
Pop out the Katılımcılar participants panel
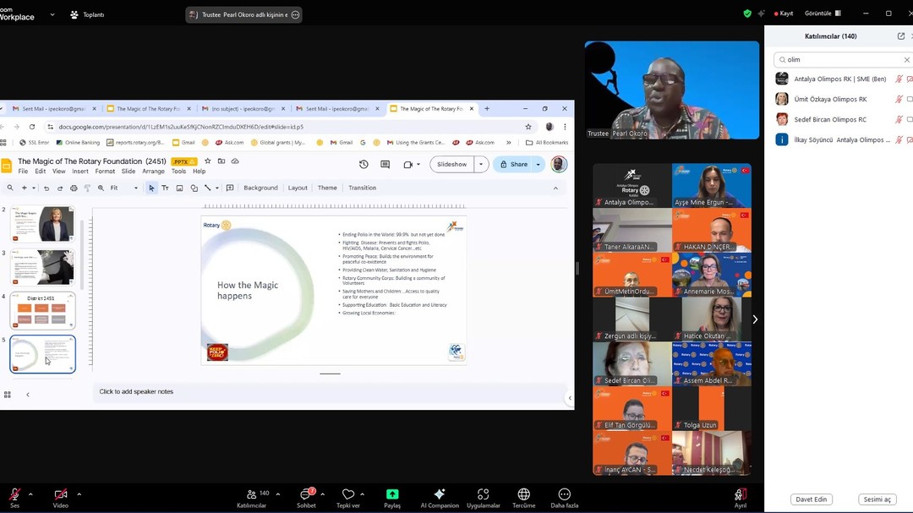point(900,36)
